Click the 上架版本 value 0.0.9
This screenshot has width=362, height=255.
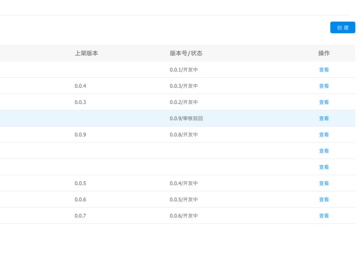click(x=80, y=135)
